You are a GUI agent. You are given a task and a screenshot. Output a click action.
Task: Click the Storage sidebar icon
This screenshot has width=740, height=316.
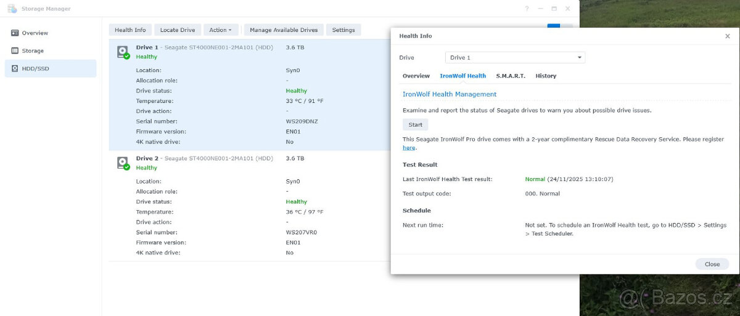(x=15, y=51)
